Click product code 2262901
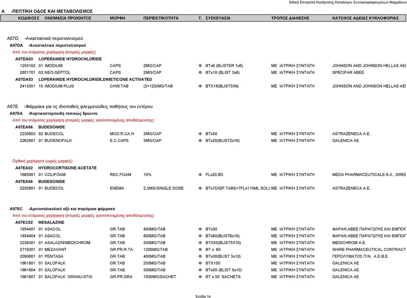Viewport: 407px width, 298px height. [x=28, y=140]
